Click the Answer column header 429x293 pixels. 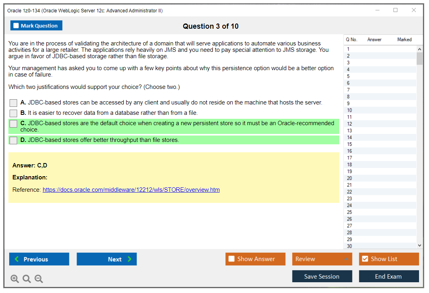[374, 39]
